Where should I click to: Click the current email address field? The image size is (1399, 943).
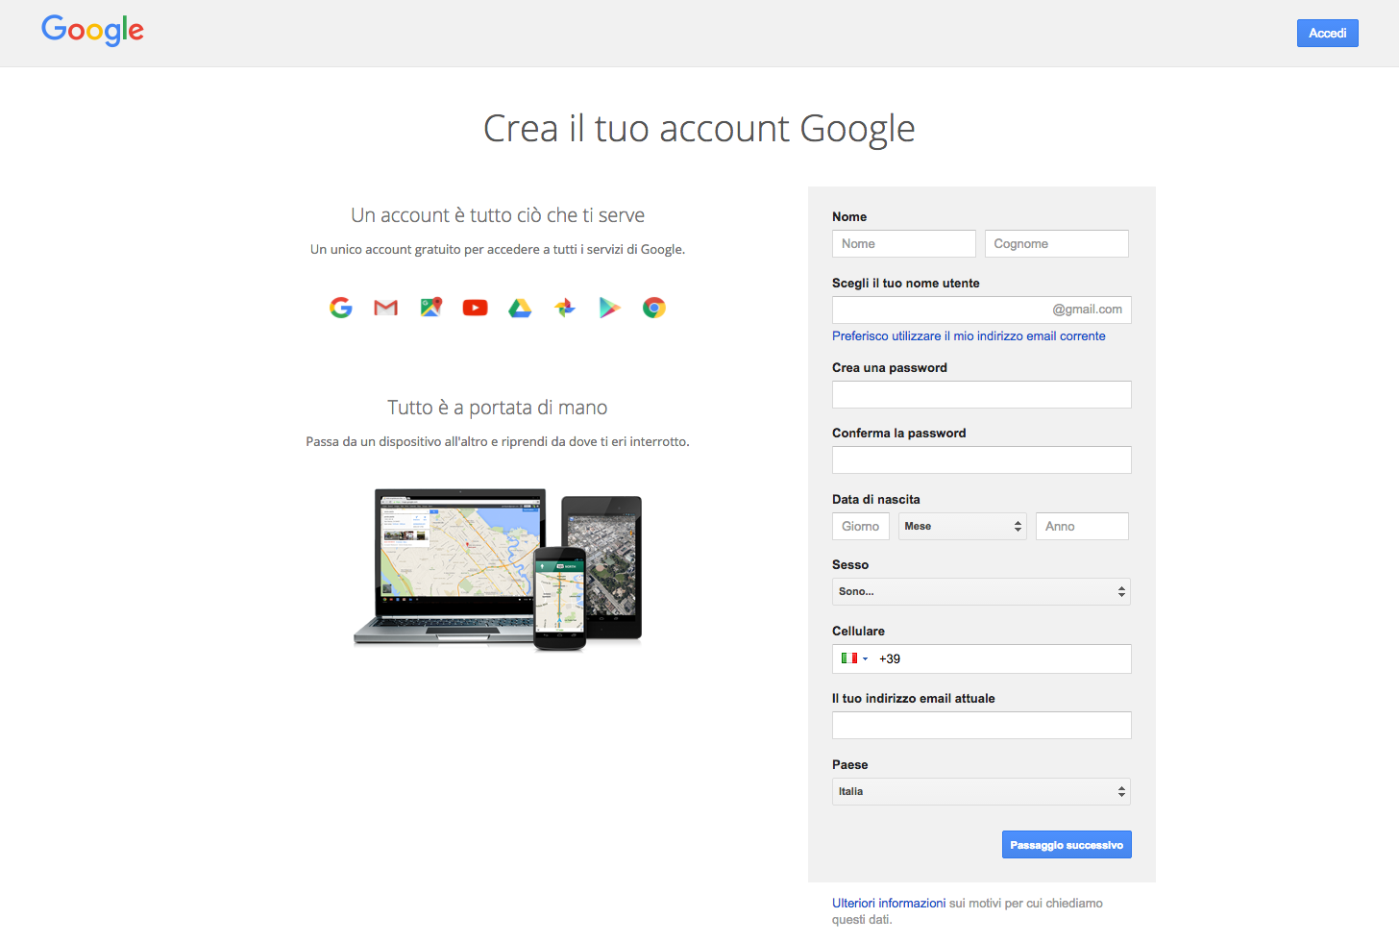[981, 725]
